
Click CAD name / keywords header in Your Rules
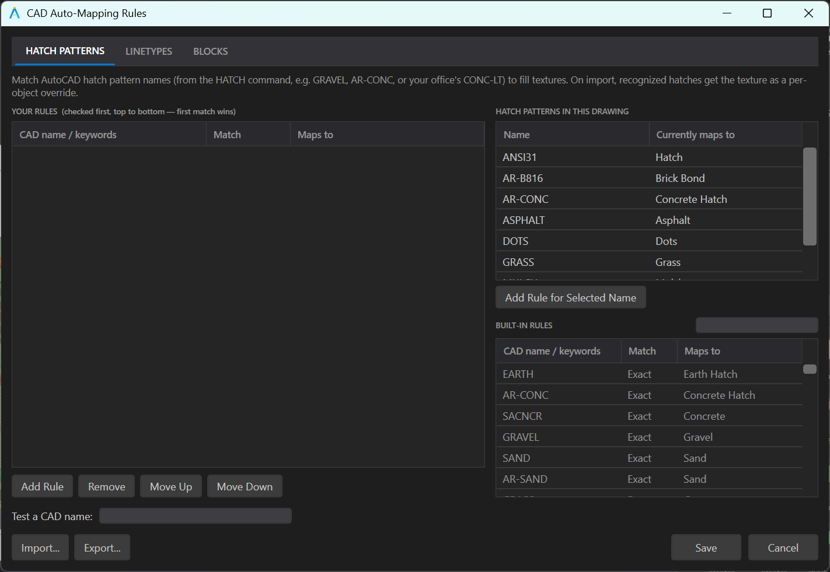coord(109,134)
